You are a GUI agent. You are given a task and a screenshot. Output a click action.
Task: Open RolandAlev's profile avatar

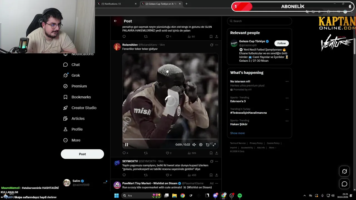(117, 47)
